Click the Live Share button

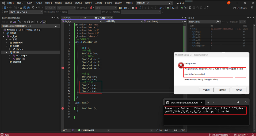coord(240,8)
